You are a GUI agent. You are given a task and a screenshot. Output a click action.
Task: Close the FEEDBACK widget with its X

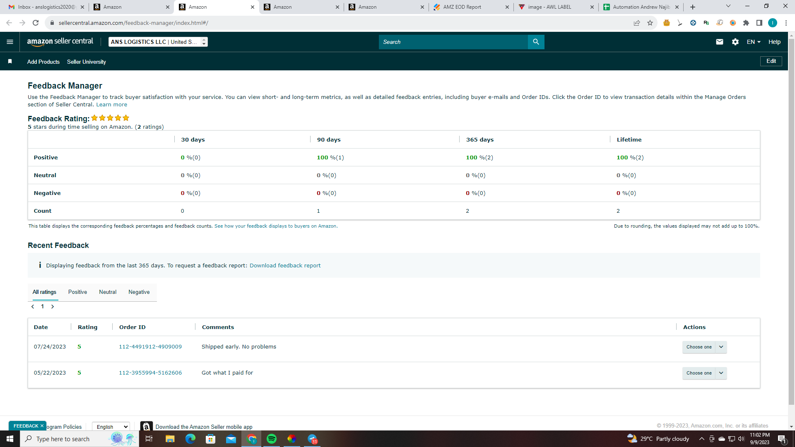coord(42,426)
